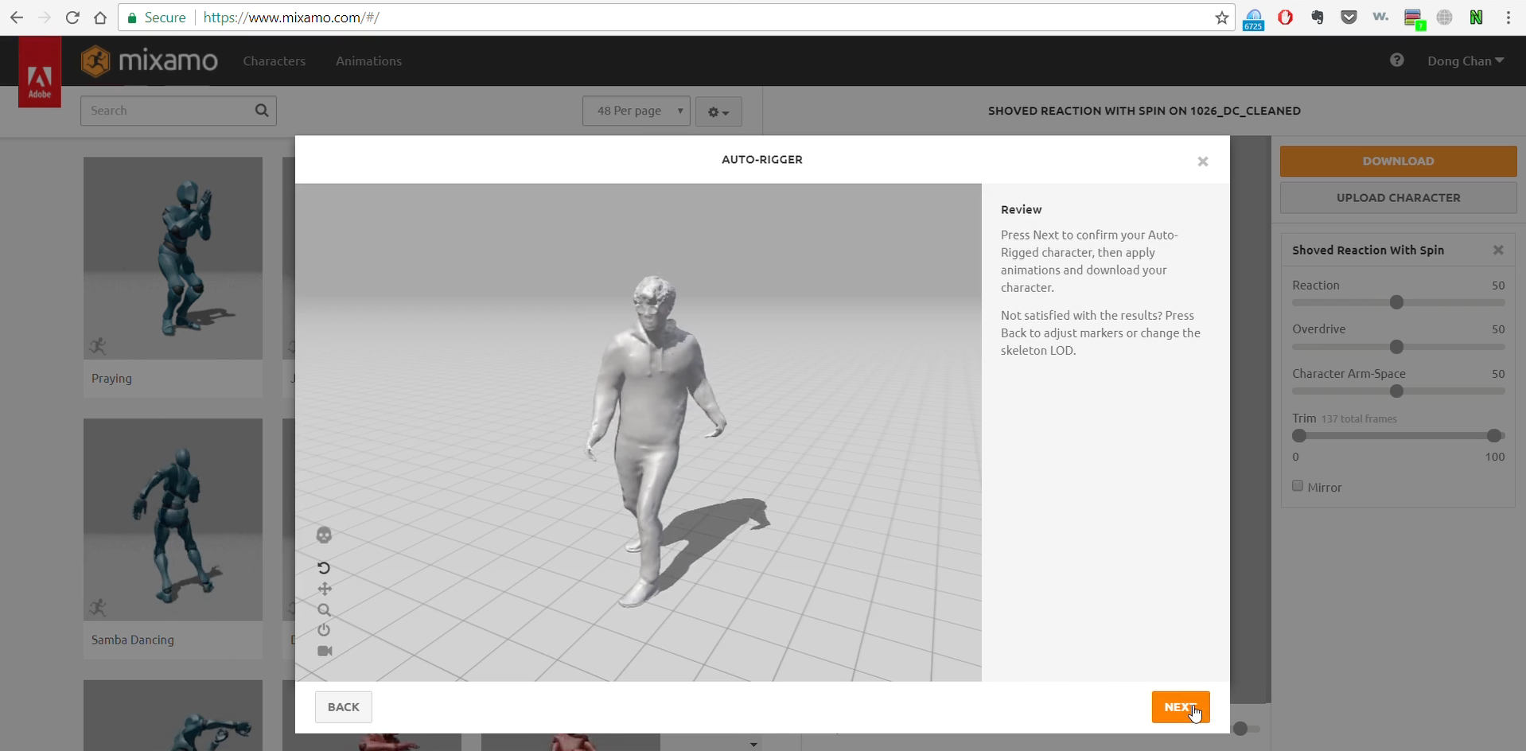Viewport: 1526px width, 751px height.
Task: Click the address bar URL
Action: pos(291,18)
